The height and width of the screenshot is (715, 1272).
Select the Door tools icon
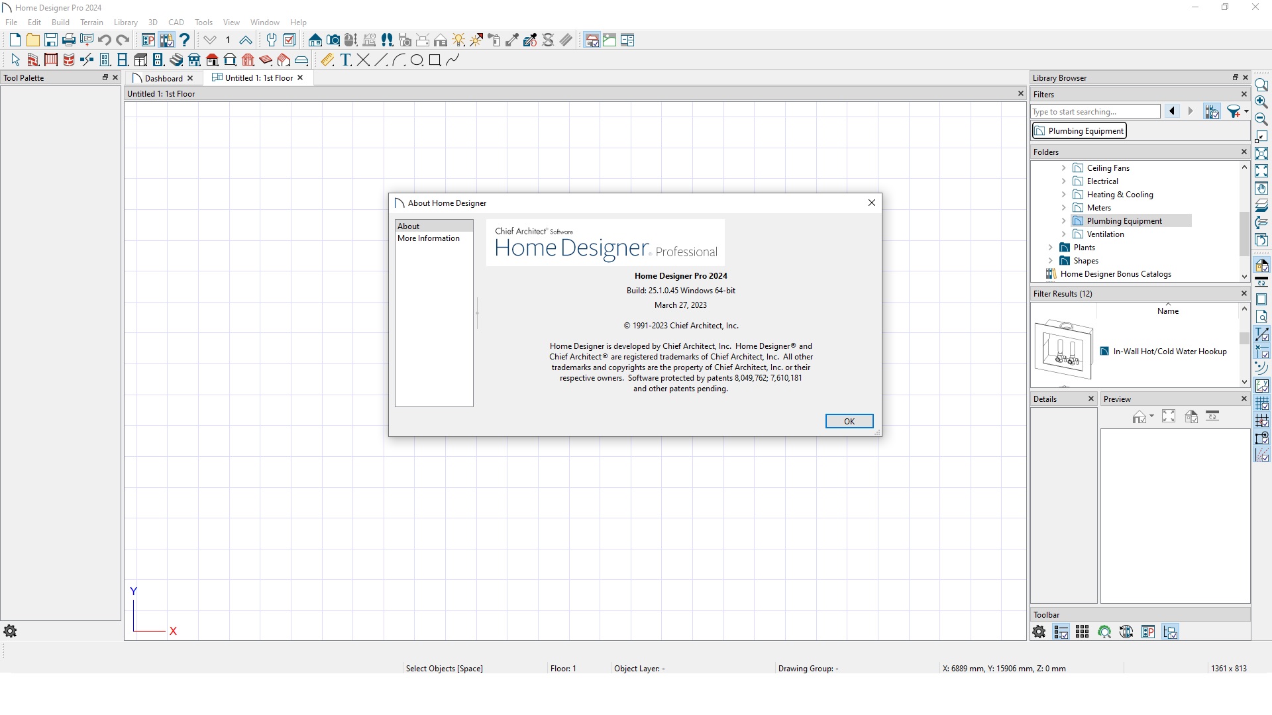(105, 60)
